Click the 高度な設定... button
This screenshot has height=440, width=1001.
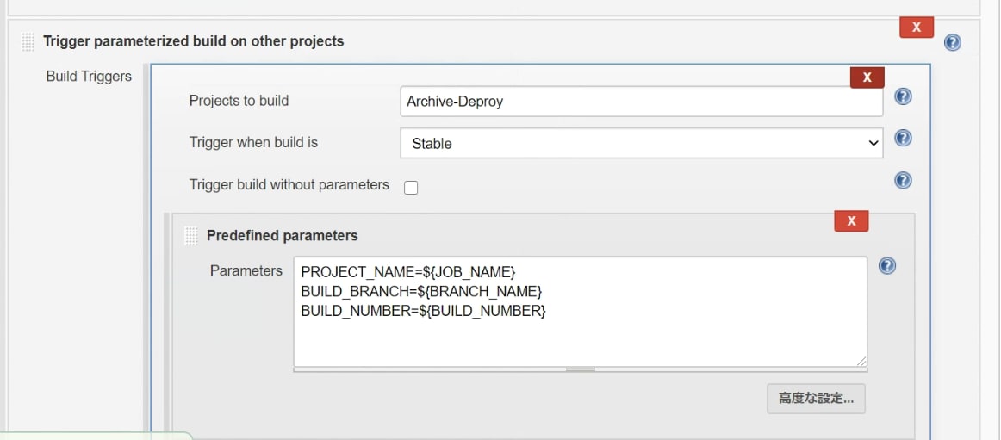click(816, 399)
